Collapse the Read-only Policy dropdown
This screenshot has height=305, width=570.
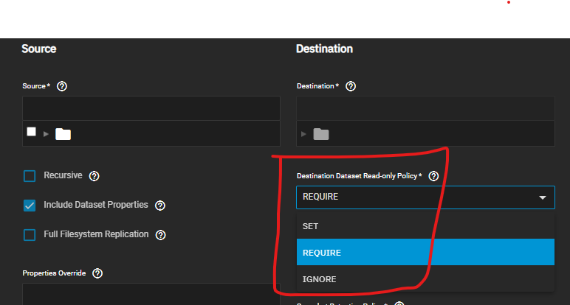543,197
